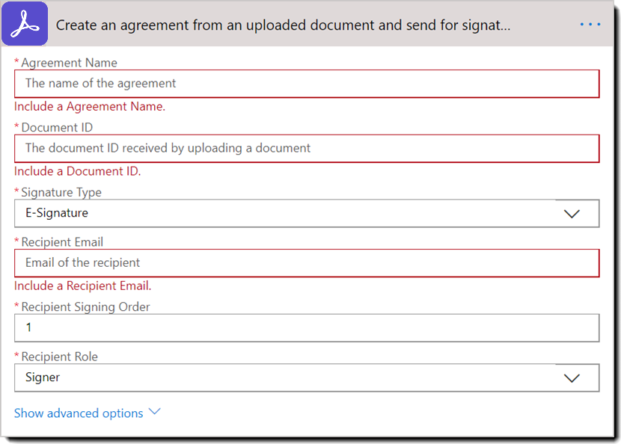Click the Recipient Email label
Screen dimensions: 621x444
tap(62, 242)
